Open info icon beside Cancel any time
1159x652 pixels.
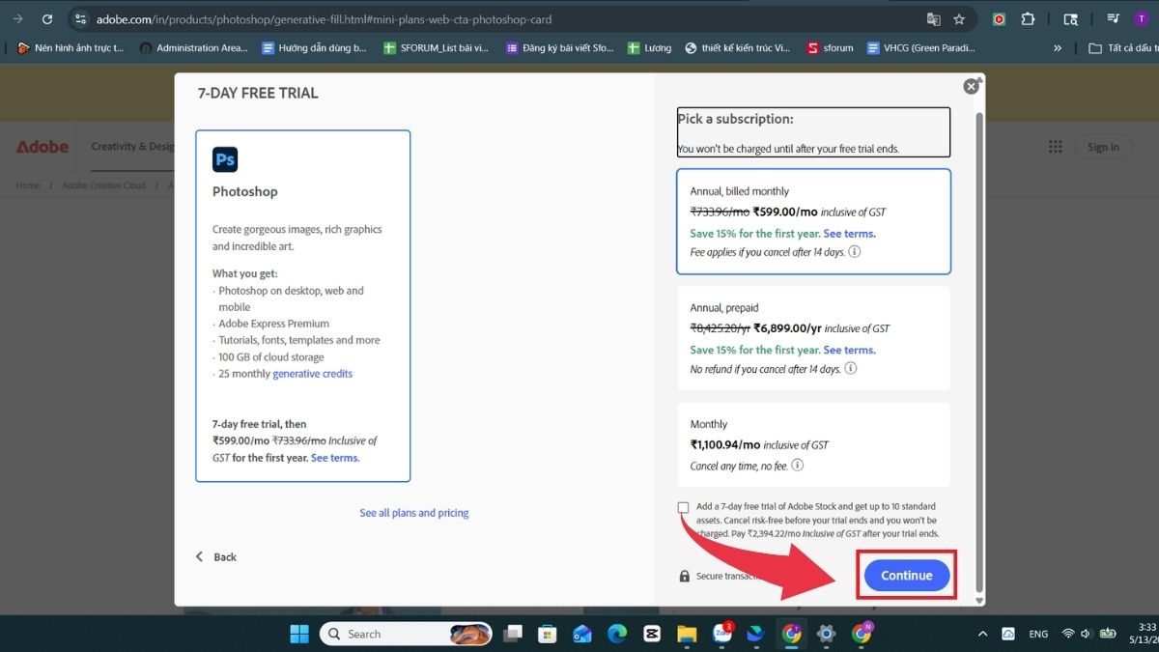coord(798,465)
